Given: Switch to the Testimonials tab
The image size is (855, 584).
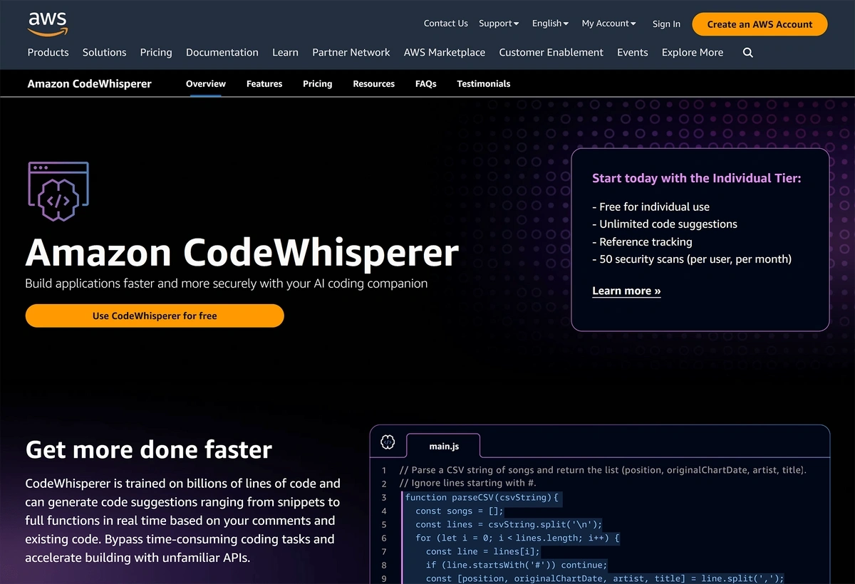Looking at the screenshot, I should click(484, 83).
